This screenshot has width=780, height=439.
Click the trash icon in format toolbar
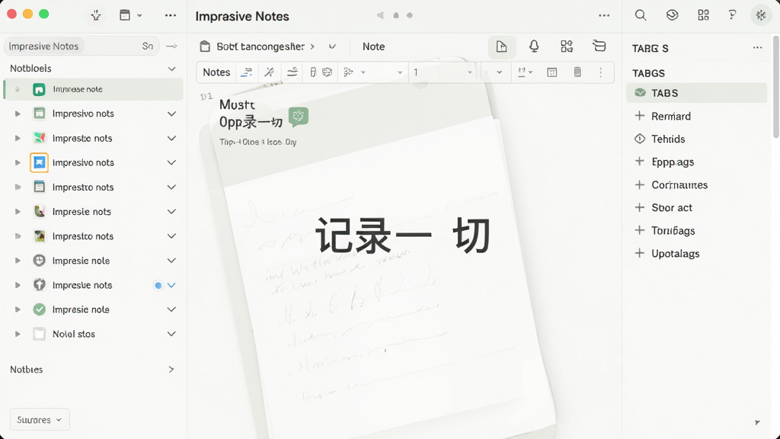[577, 72]
